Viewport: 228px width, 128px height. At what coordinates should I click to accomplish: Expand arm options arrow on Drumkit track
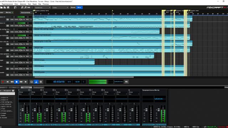(x=31, y=75)
